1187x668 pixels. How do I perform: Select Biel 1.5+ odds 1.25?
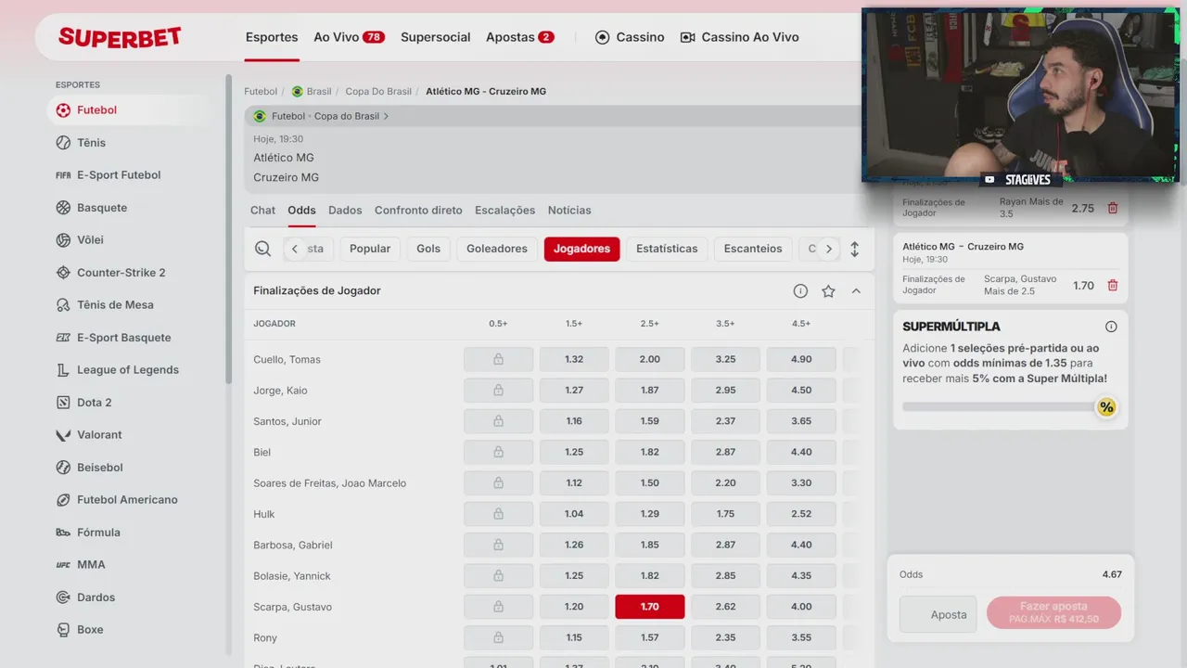574,452
